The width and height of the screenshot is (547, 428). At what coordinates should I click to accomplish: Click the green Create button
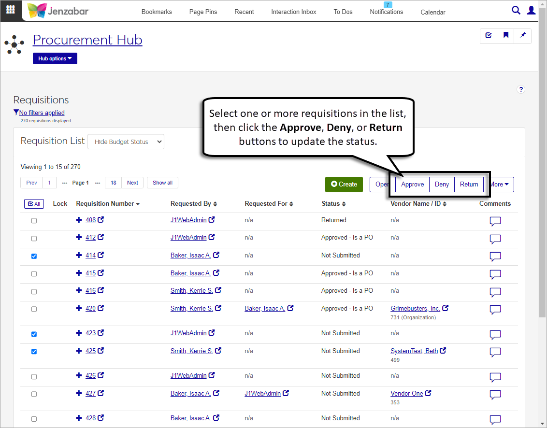click(344, 184)
